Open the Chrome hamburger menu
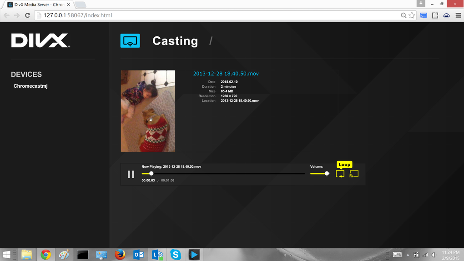464x261 pixels. coord(458,15)
